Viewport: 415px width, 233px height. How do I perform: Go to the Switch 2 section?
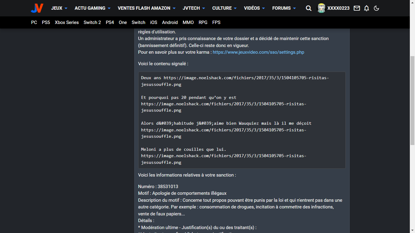(92, 22)
